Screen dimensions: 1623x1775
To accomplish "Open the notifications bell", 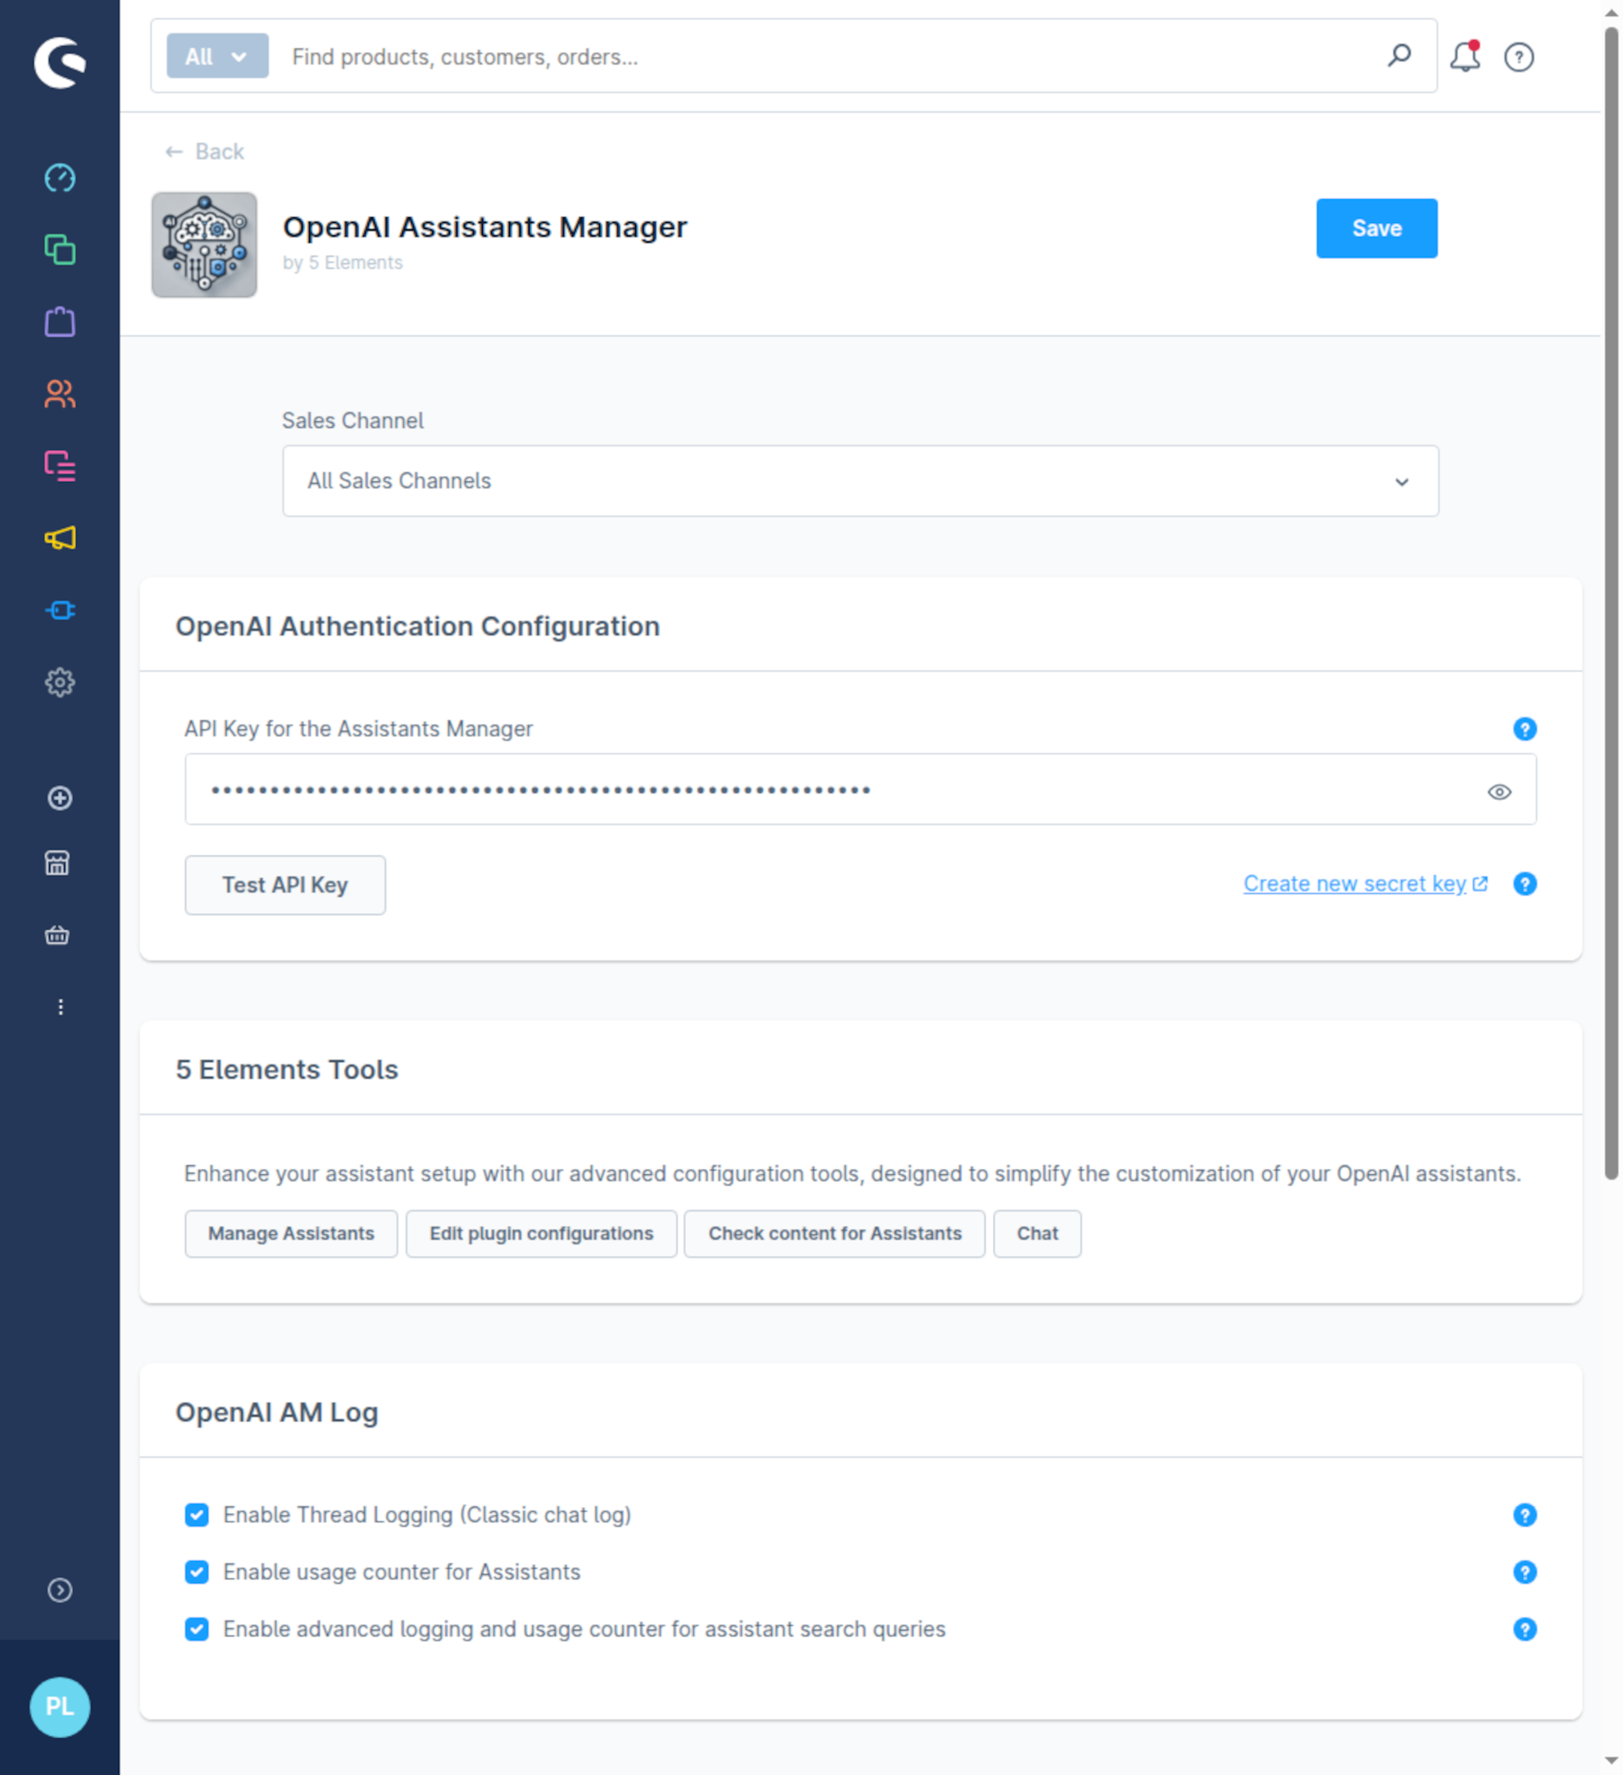I will point(1466,57).
